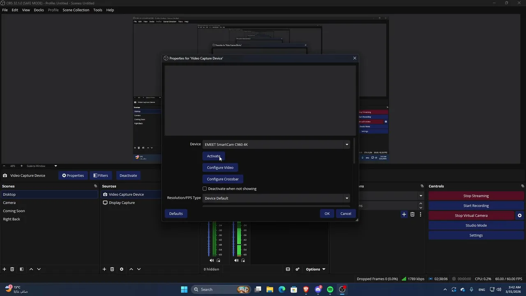Open virtual camera settings gear icon
Viewport: 526px width, 296px height.
[x=519, y=215]
